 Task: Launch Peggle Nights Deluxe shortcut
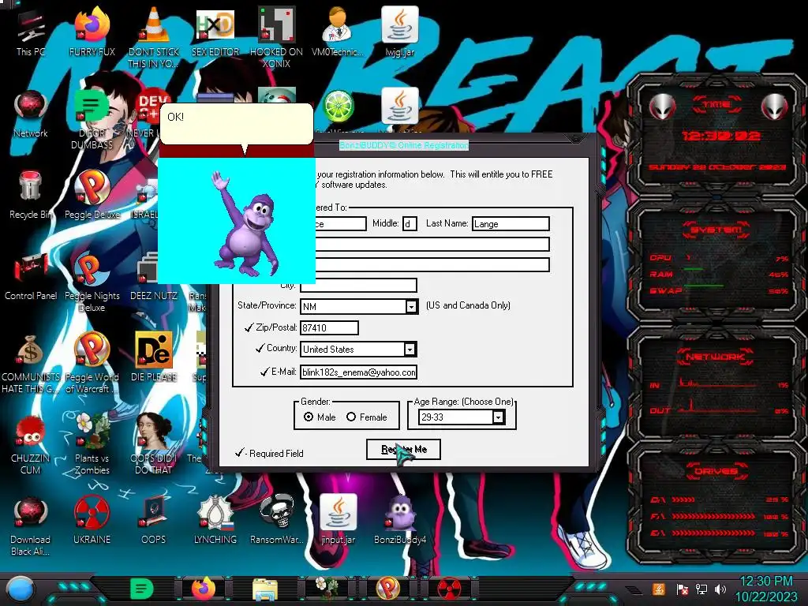coord(92,282)
